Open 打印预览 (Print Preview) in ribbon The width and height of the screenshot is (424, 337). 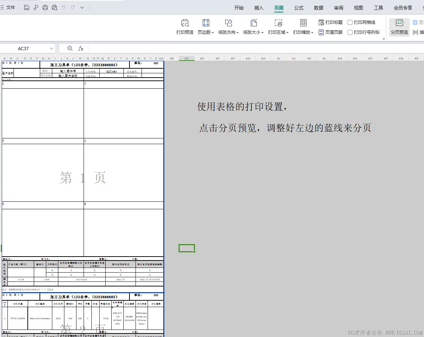[185, 27]
